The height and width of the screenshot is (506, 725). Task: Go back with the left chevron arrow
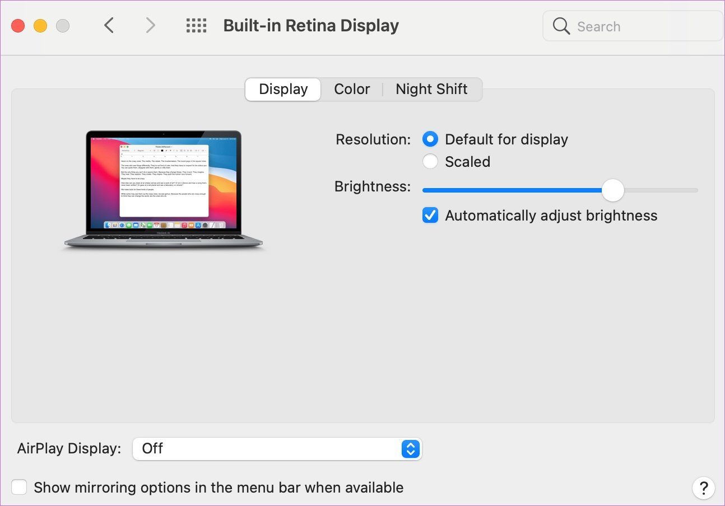[109, 25]
